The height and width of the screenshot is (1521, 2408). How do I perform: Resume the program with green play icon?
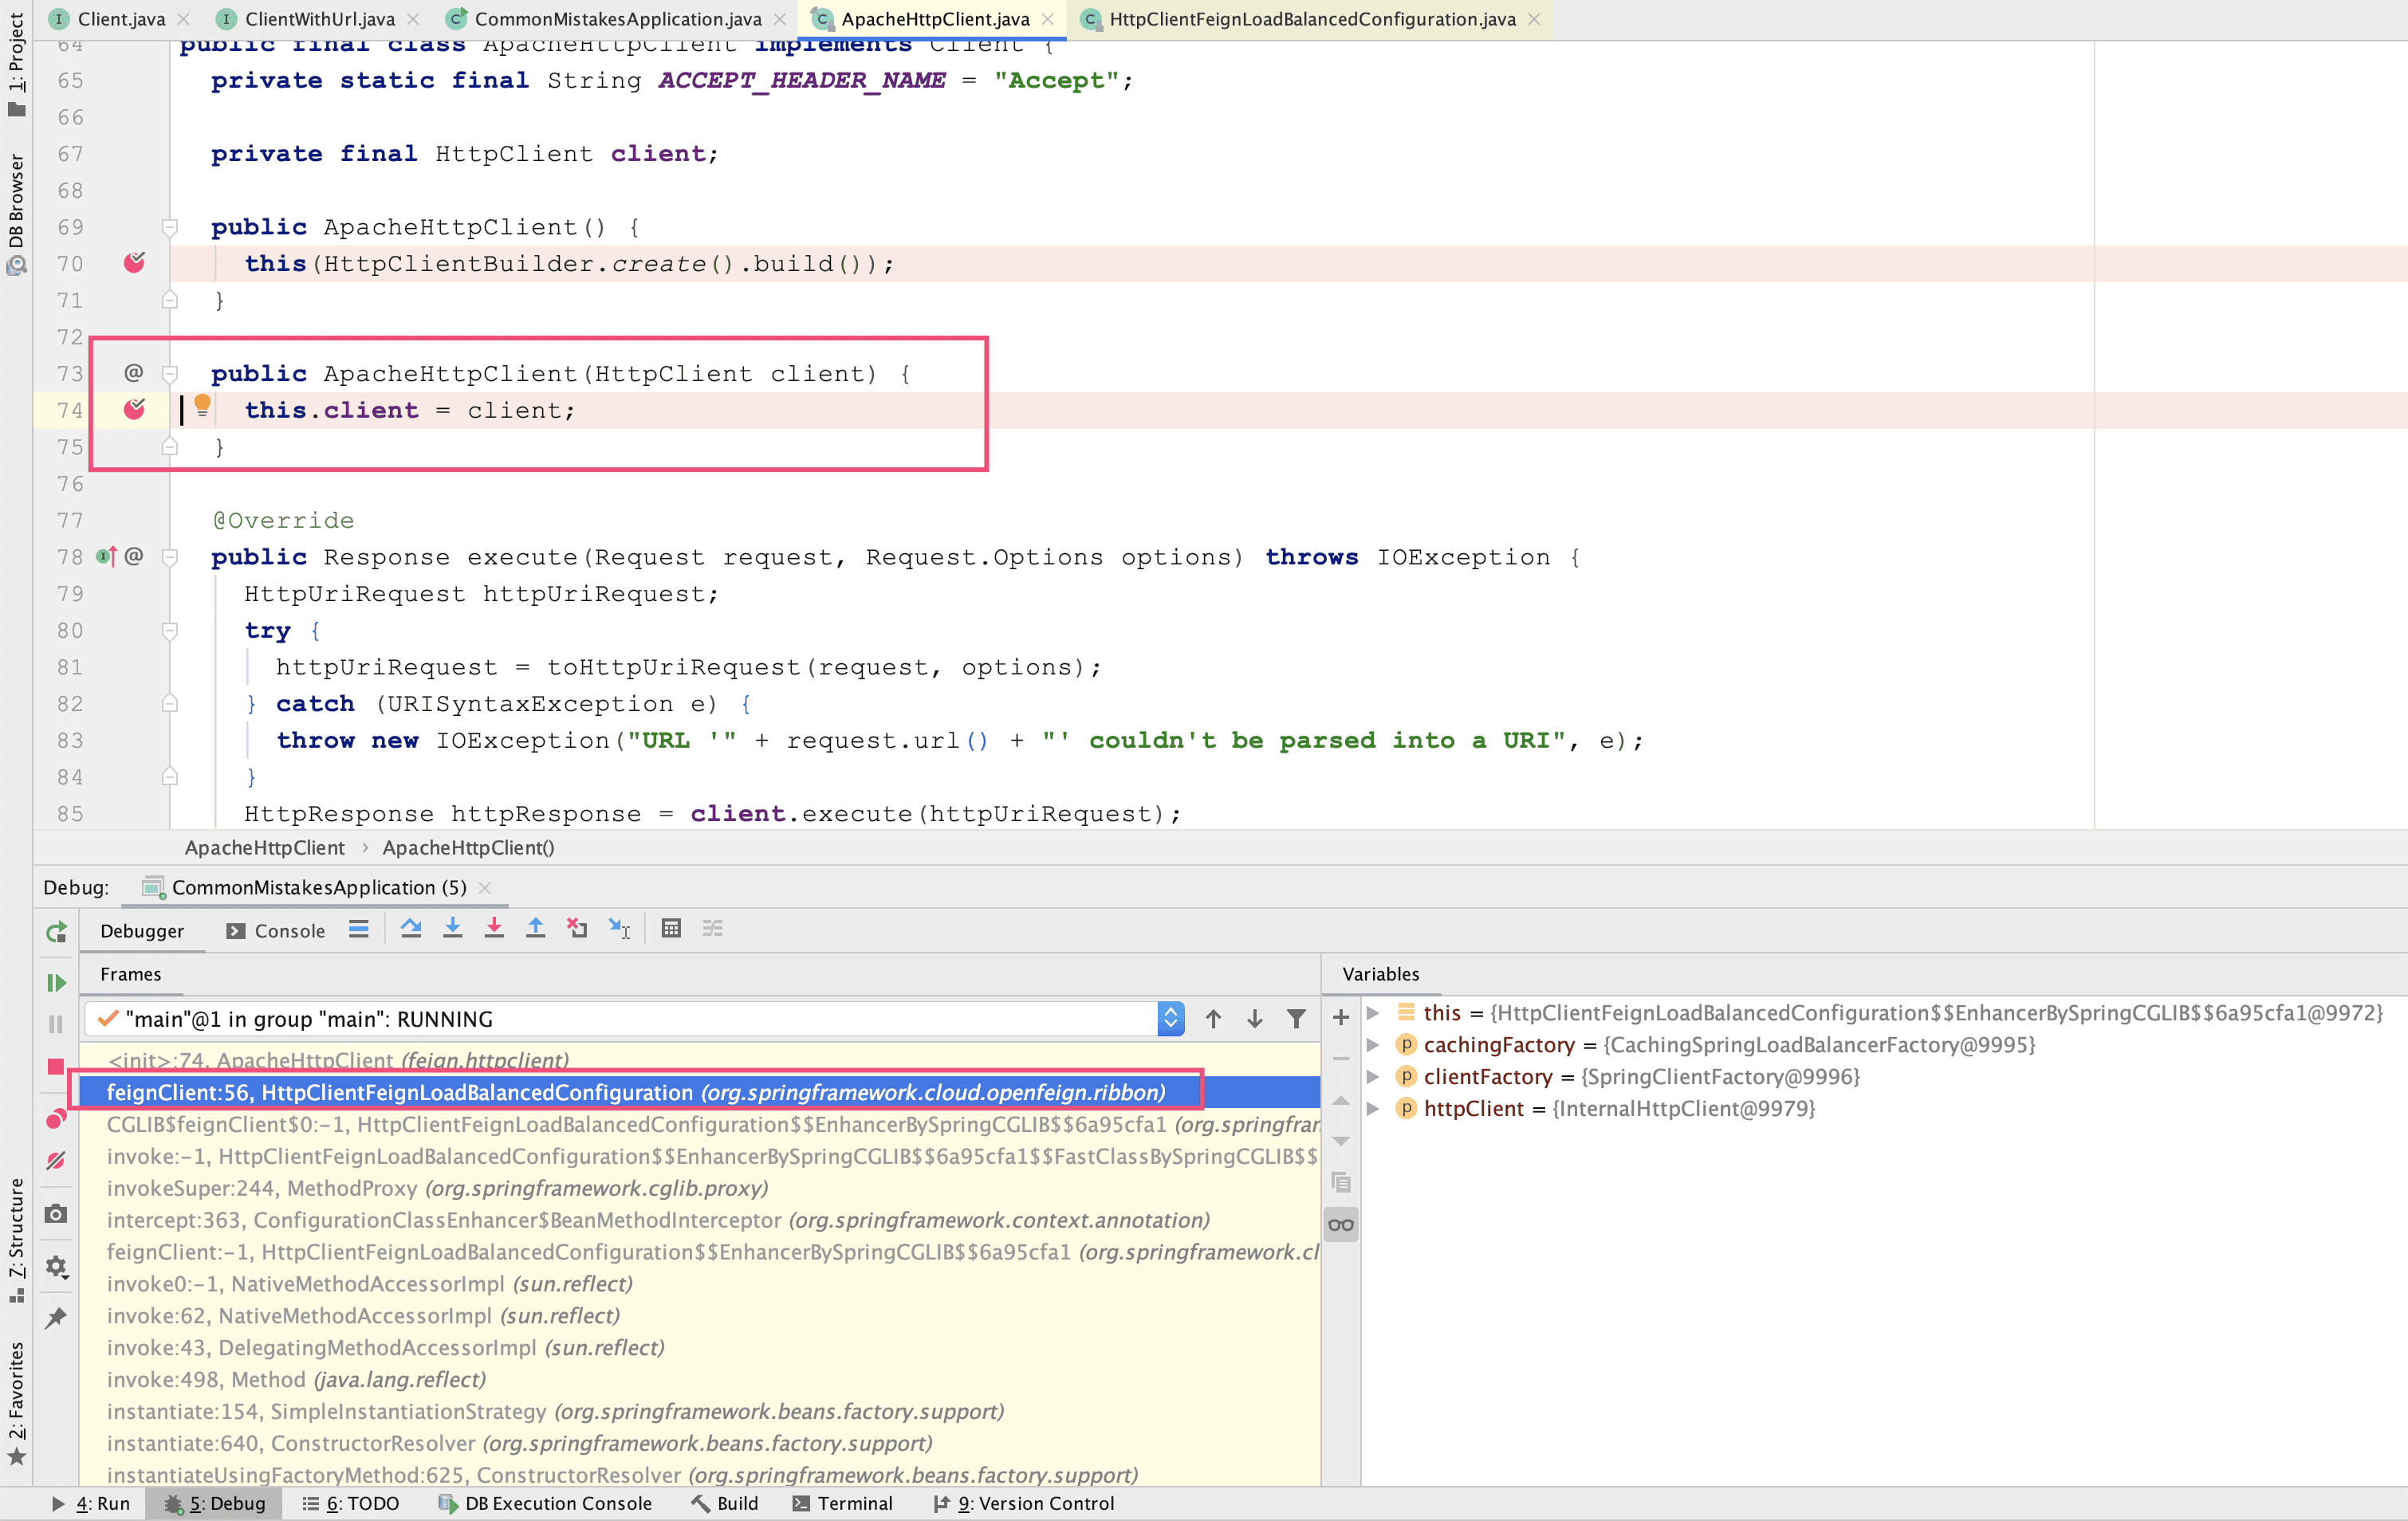(56, 983)
